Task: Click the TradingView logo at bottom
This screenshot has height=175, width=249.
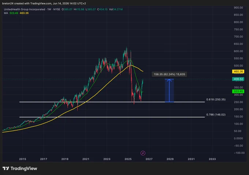Action: [x=20, y=168]
